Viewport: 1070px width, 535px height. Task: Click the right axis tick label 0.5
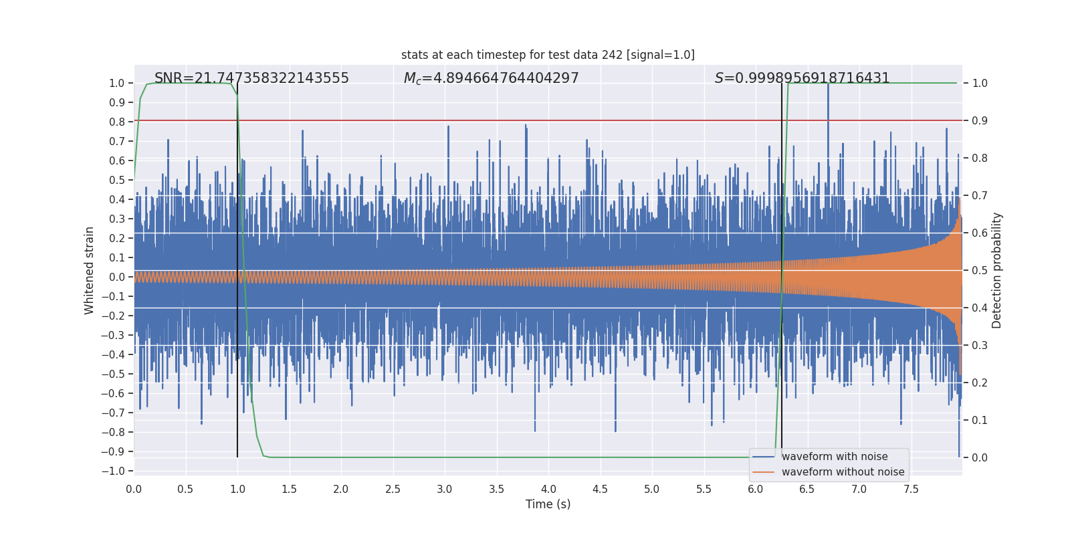980,270
